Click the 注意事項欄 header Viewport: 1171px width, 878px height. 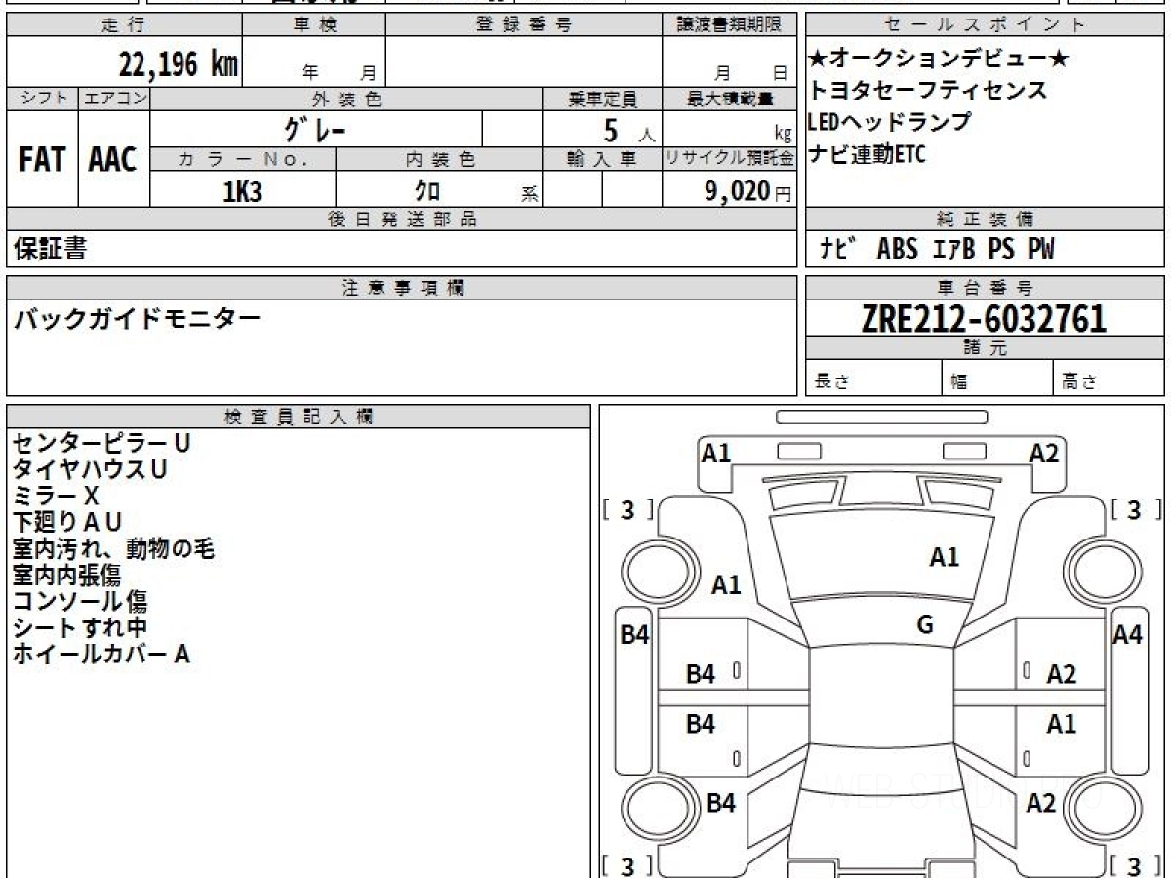click(401, 288)
